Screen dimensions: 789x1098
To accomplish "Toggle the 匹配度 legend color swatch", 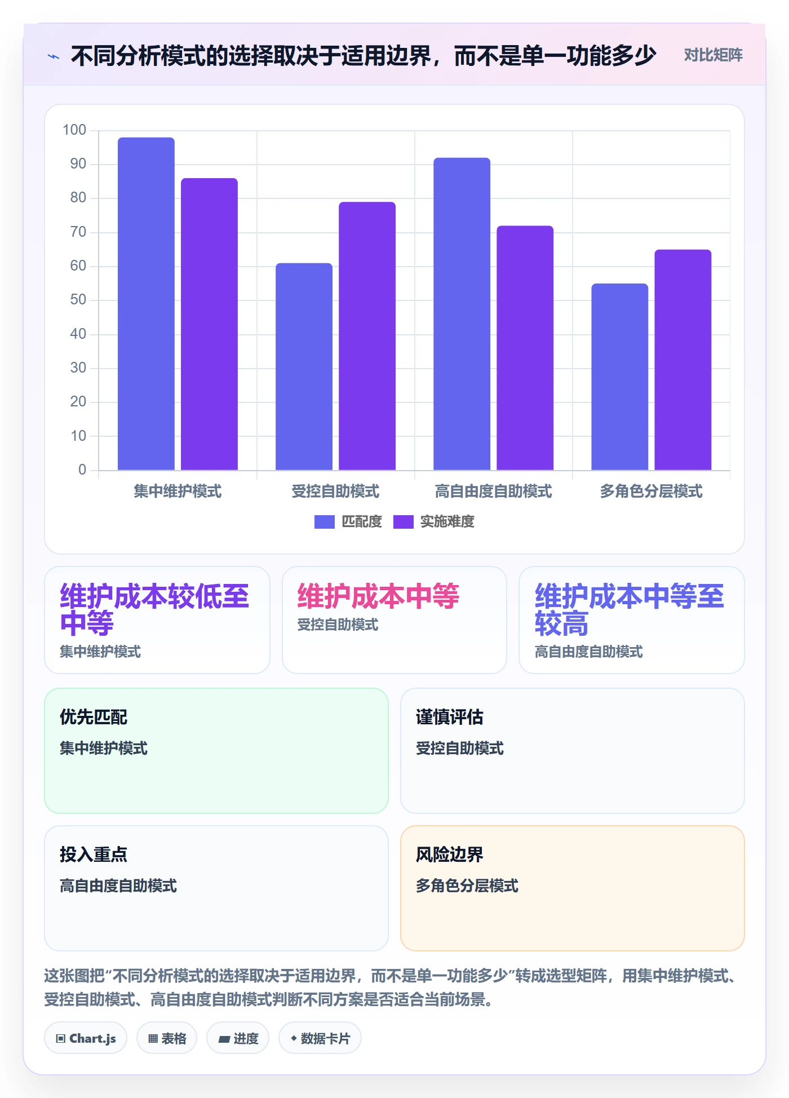I will click(324, 522).
